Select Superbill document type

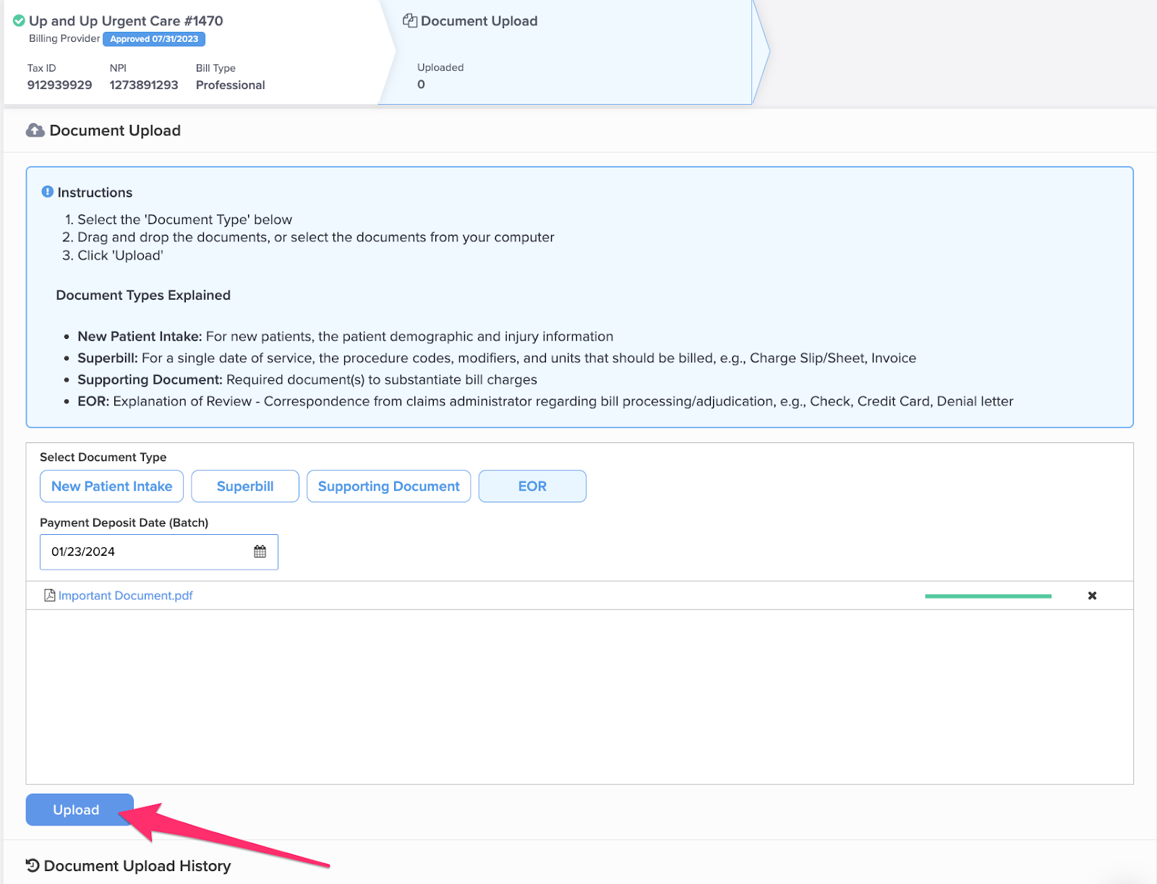click(x=245, y=486)
